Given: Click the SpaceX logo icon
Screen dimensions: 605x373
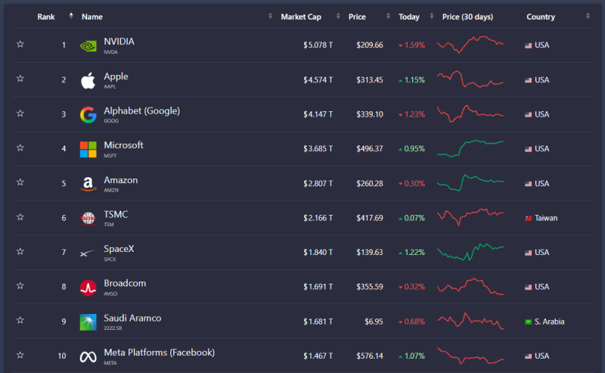Looking at the screenshot, I should (x=87, y=253).
